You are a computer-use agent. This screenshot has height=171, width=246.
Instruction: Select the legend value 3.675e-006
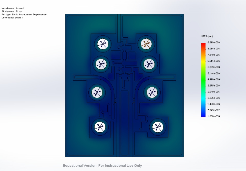[x=213, y=85]
